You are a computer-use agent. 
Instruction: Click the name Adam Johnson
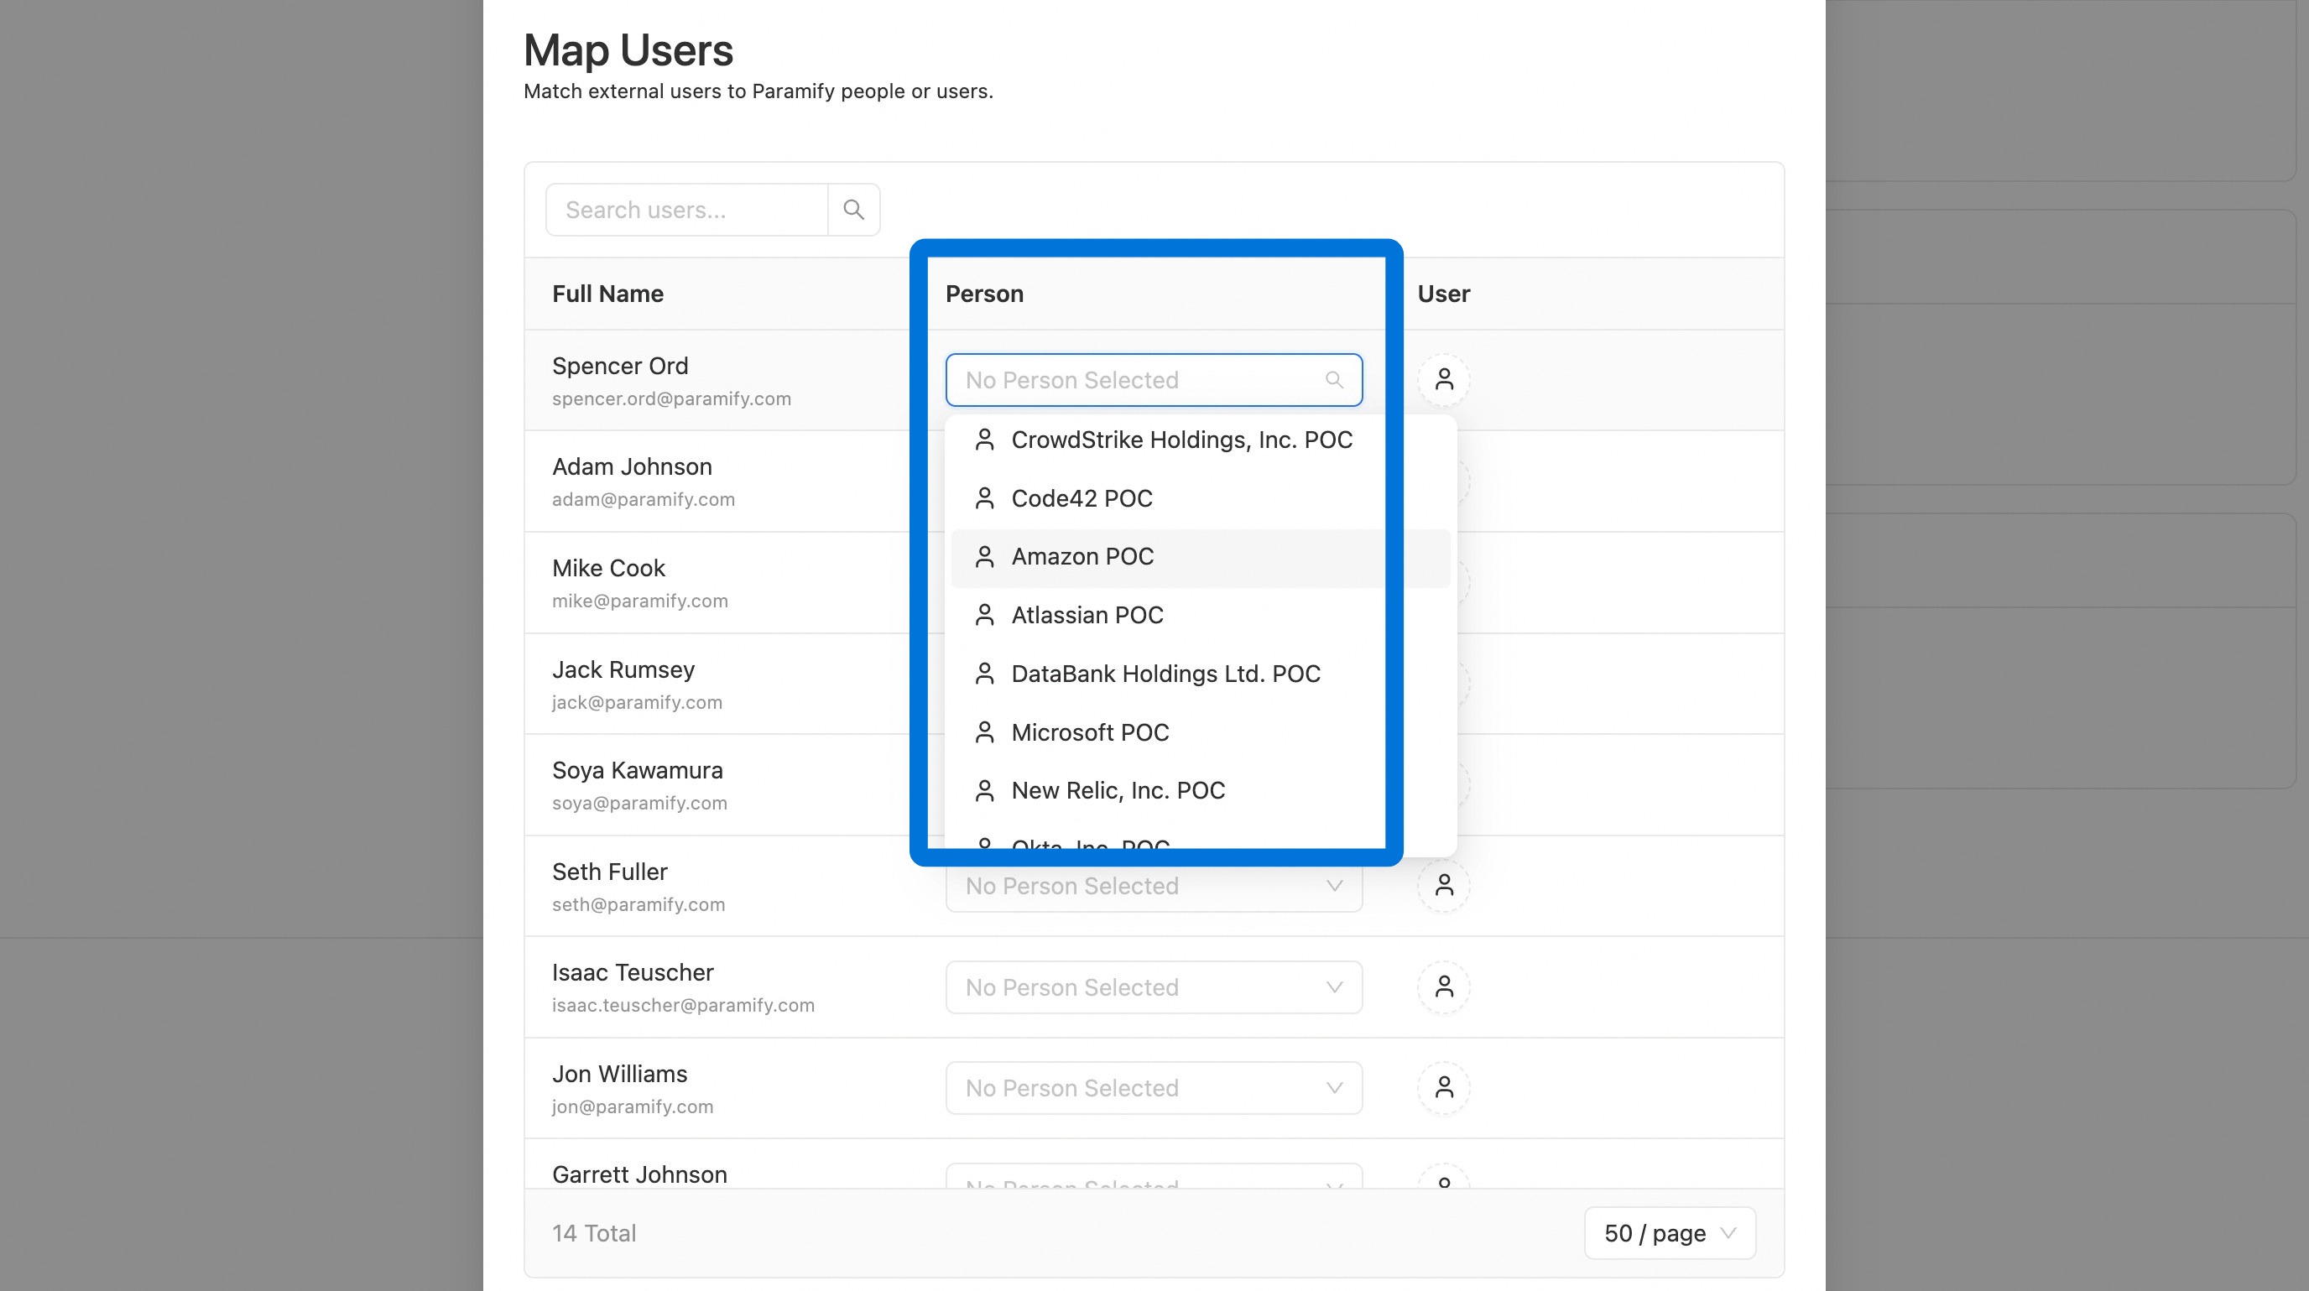pyautogui.click(x=632, y=466)
